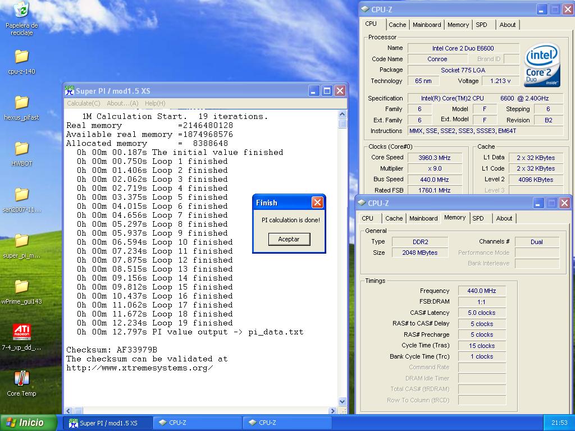Minimize the Super PI window
This screenshot has width=575, height=431.
point(313,90)
